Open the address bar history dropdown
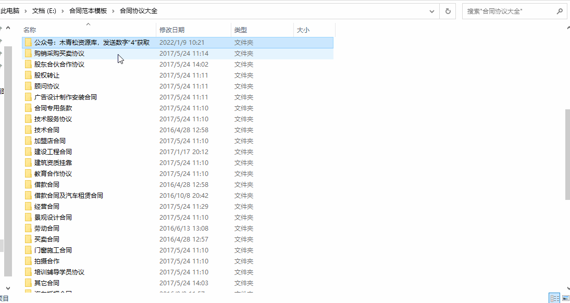The width and height of the screenshot is (570, 303). pyautogui.click(x=432, y=11)
